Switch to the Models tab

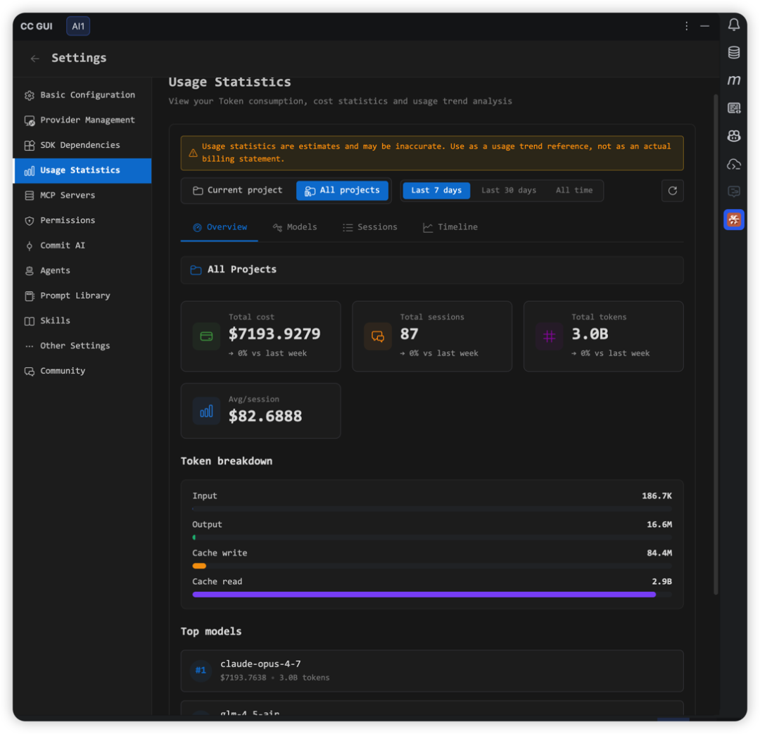point(295,227)
